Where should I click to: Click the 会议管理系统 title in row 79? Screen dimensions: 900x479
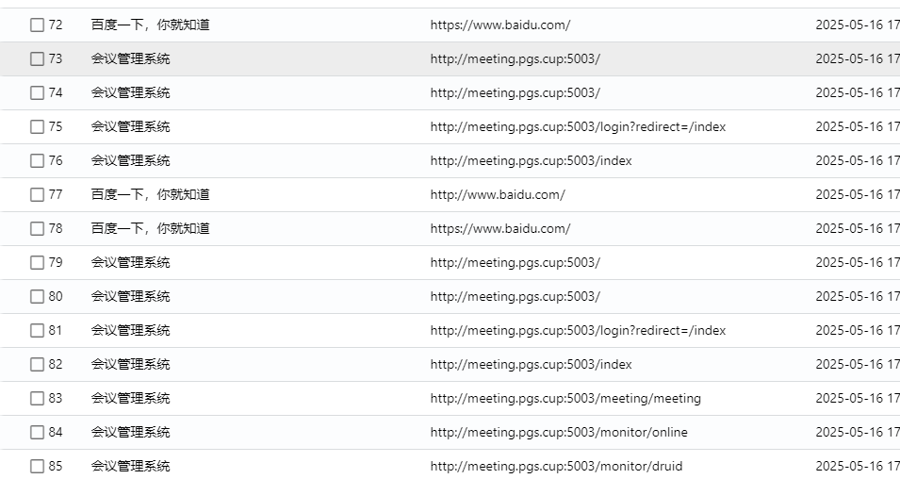click(x=130, y=262)
